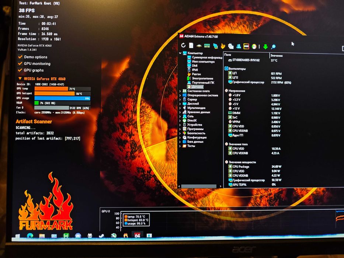Click the AIDA64 motherboard chip toolbar icon

point(199,46)
